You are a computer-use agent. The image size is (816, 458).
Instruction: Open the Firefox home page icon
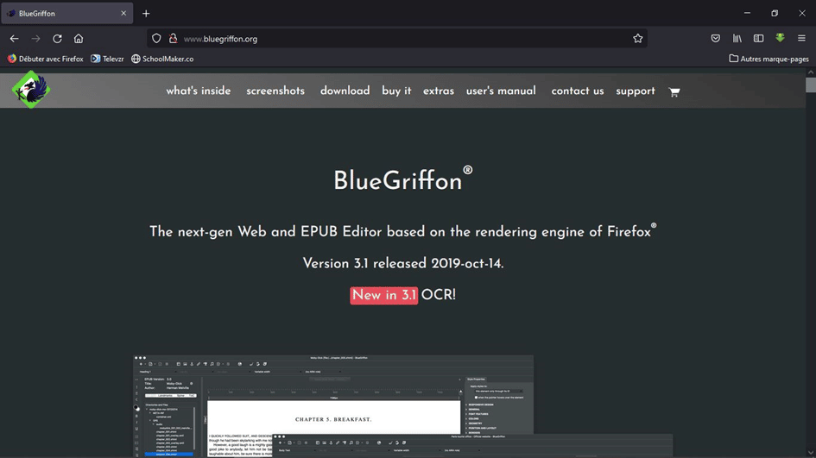(79, 39)
